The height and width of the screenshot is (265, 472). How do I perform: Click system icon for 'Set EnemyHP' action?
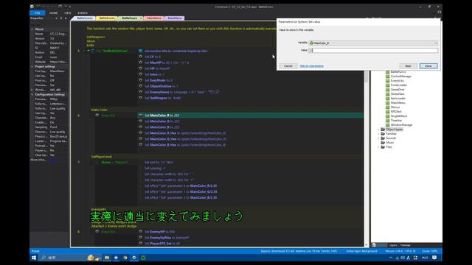coord(141,232)
